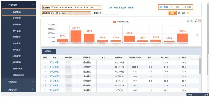Expand the 报警统计 sidebar section
The height and width of the screenshot is (98, 211).
click(33, 82)
